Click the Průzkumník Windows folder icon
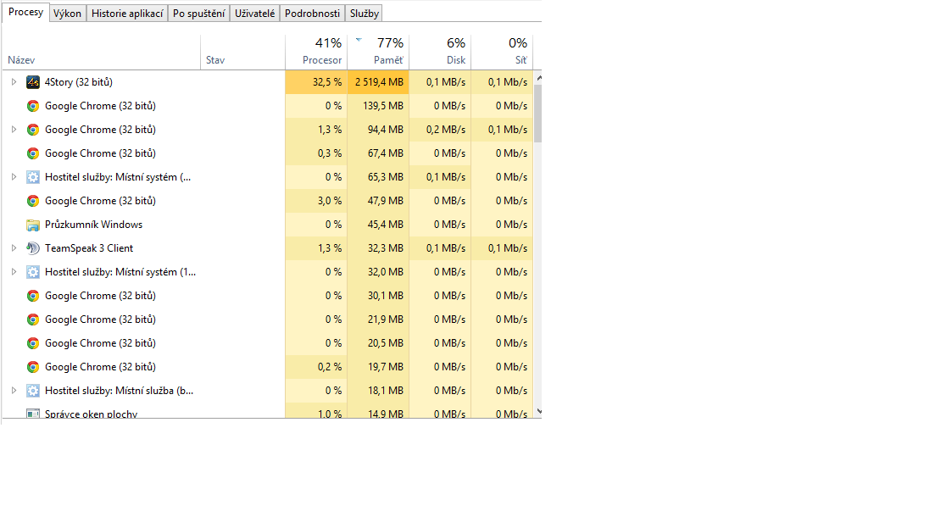This screenshot has width=952, height=528. coord(33,225)
